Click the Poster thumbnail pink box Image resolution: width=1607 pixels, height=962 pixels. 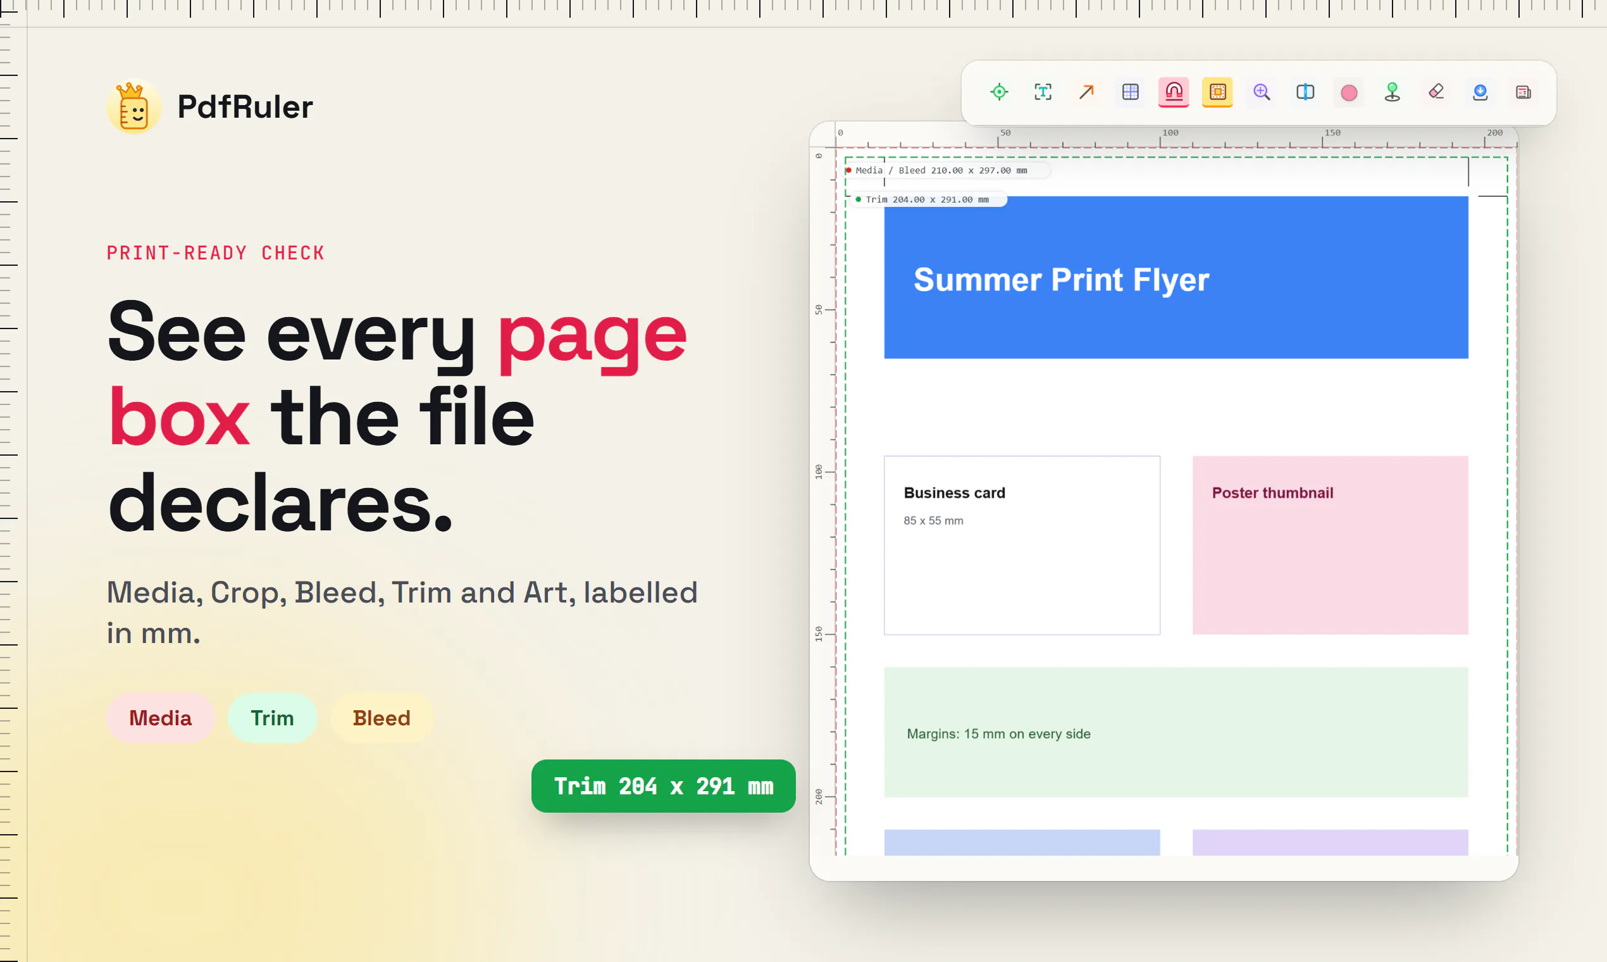1331,545
